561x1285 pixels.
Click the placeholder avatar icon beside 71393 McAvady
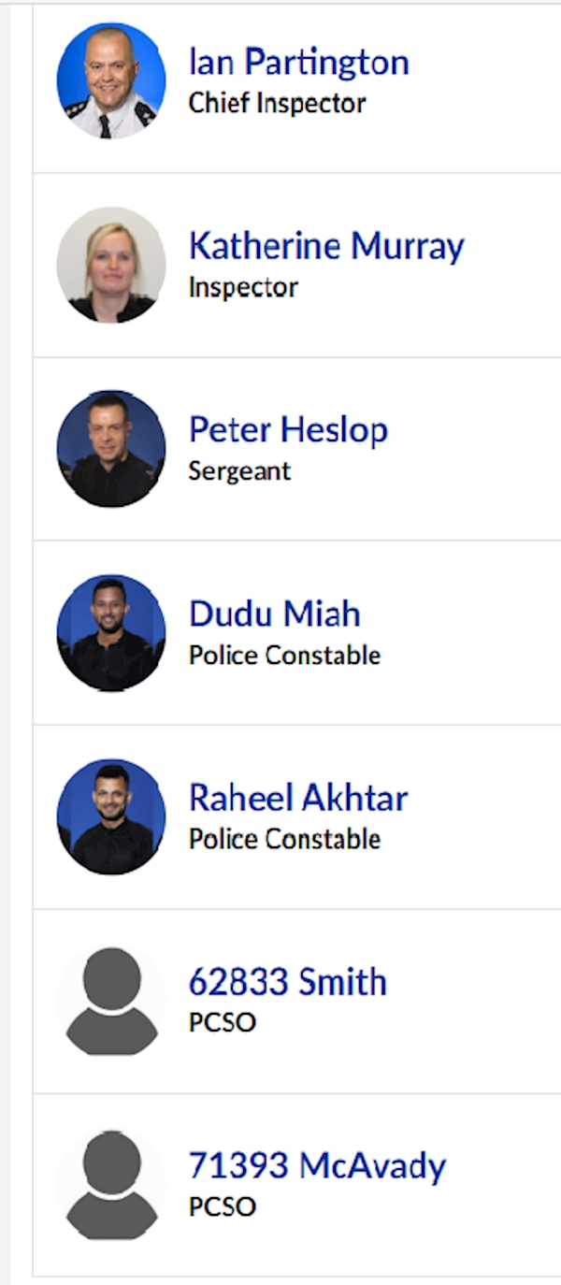point(111,1185)
